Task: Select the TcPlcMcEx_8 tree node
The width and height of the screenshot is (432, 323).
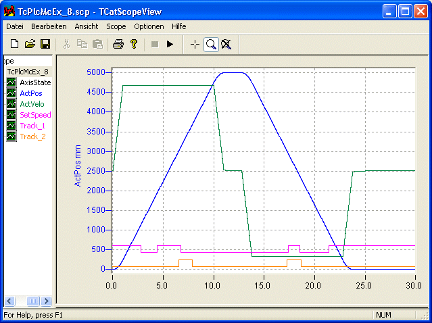Action: [28, 72]
